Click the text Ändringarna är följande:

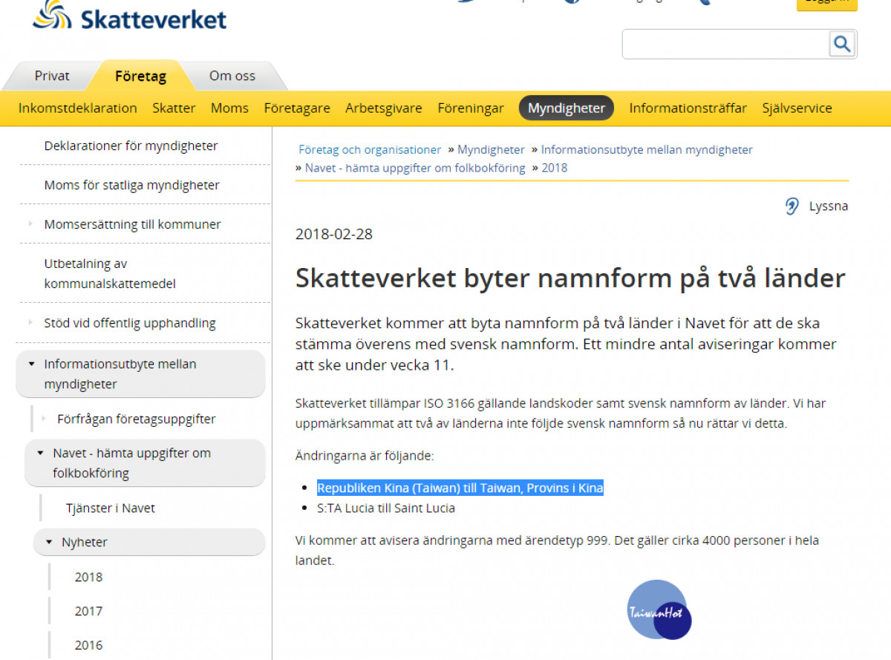[x=365, y=456]
